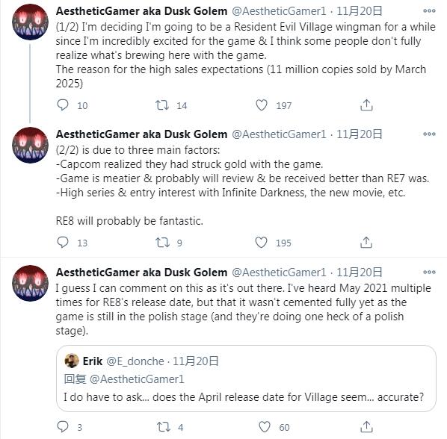Share the first (1/2) tweet
The width and height of the screenshot is (447, 439).
pyautogui.click(x=366, y=105)
